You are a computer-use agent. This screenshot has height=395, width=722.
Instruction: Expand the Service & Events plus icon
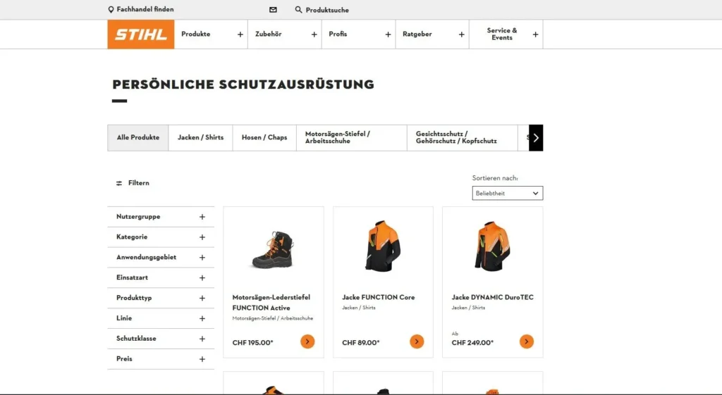point(536,35)
